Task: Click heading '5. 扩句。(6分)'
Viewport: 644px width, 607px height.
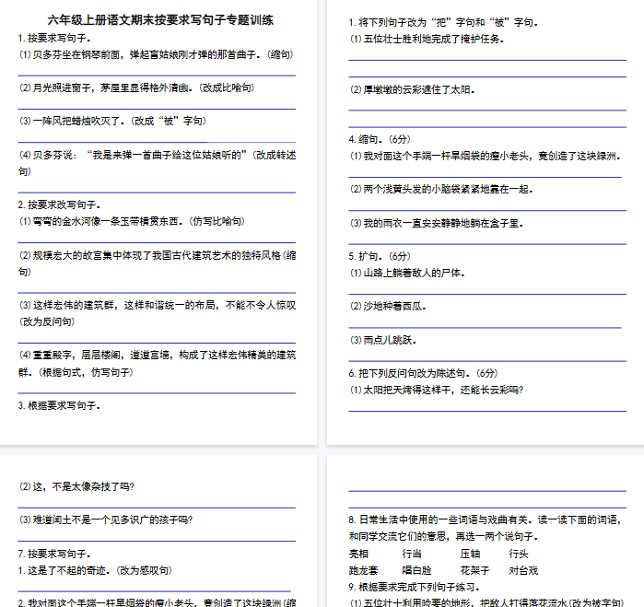Action: pyautogui.click(x=380, y=256)
